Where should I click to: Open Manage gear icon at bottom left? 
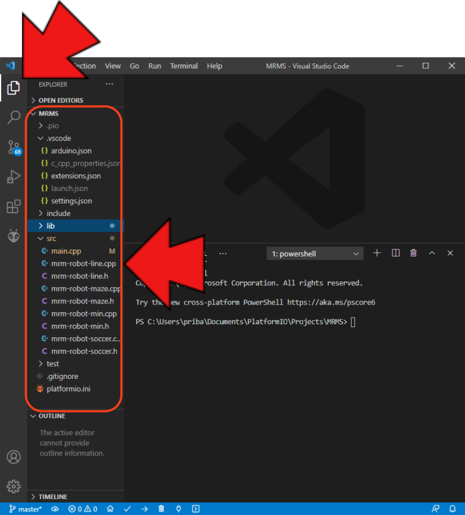tap(13, 486)
